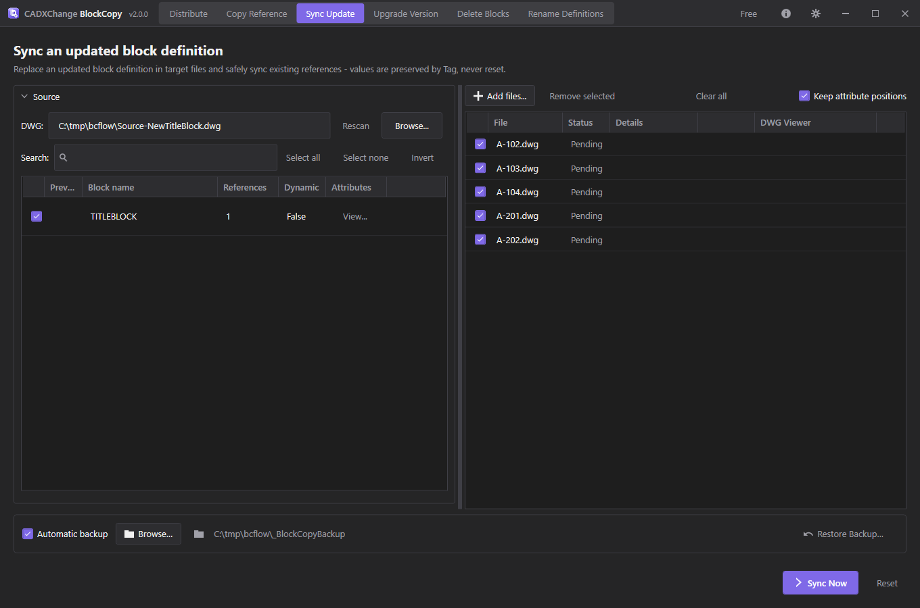Click the Free license label
Viewport: 920px width, 608px height.
(x=749, y=14)
